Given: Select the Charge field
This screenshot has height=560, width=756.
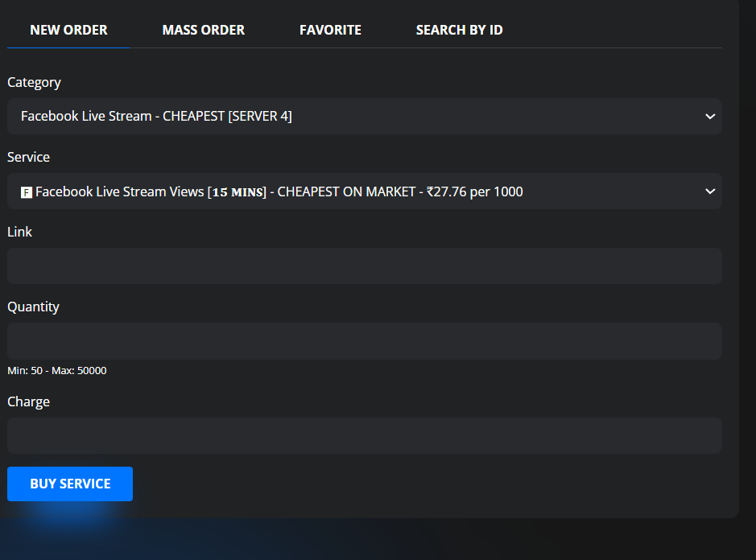Looking at the screenshot, I should tap(365, 435).
